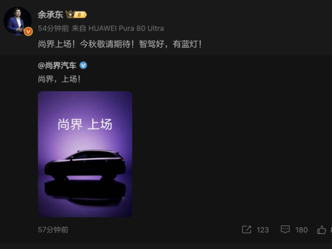Open the @尚界汽车 account mention
The width and height of the screenshot is (332, 249).
coord(57,66)
